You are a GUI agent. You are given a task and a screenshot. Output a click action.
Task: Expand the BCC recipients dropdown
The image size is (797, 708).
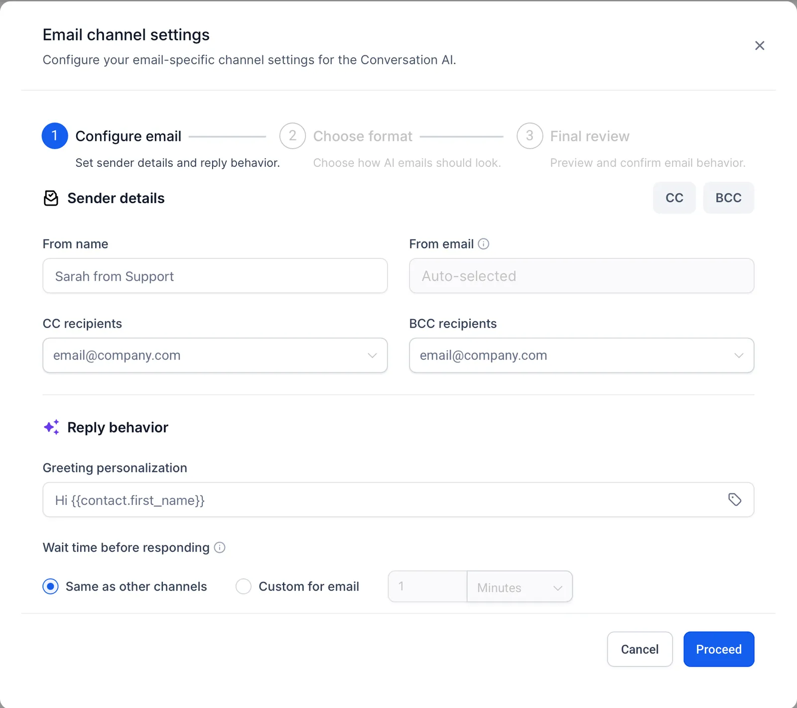pos(581,355)
